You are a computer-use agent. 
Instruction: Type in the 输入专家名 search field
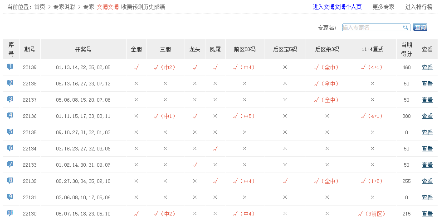pos(372,28)
